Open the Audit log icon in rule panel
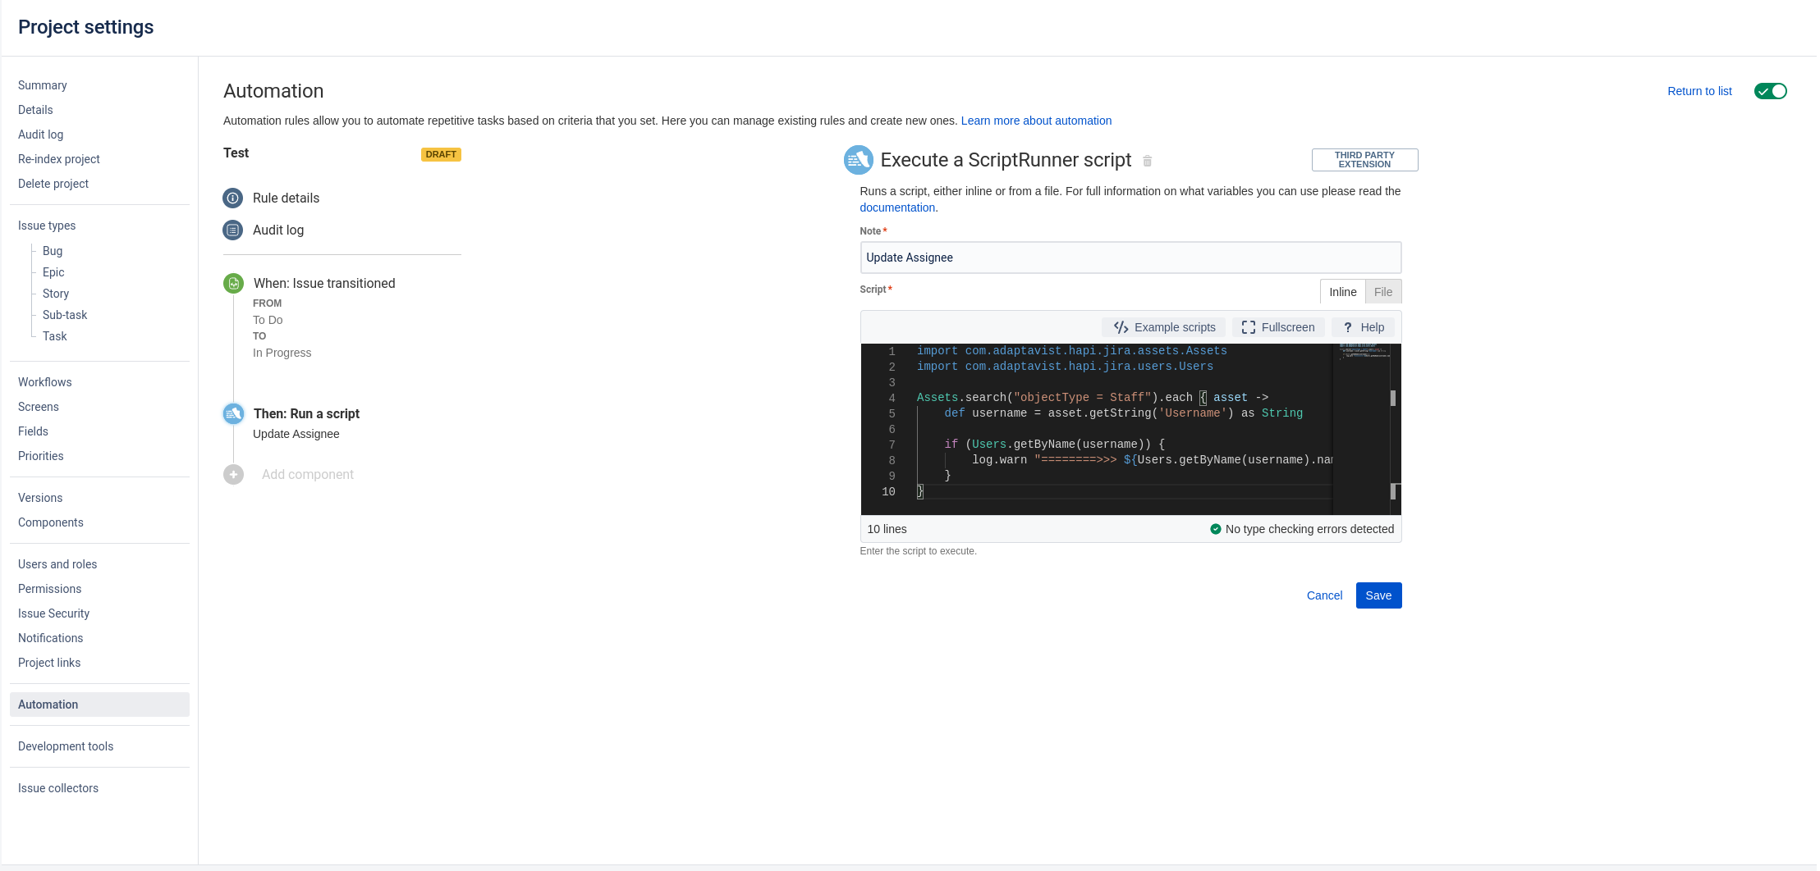1820x871 pixels. [x=233, y=230]
